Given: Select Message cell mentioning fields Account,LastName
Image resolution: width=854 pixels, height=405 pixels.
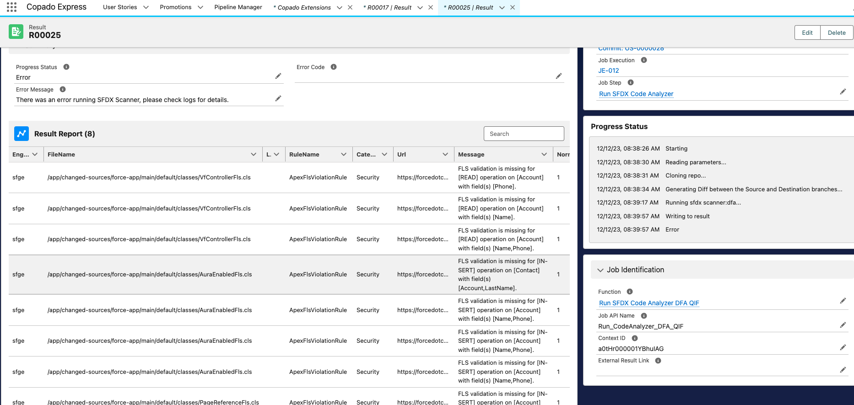Looking at the screenshot, I should [x=503, y=275].
